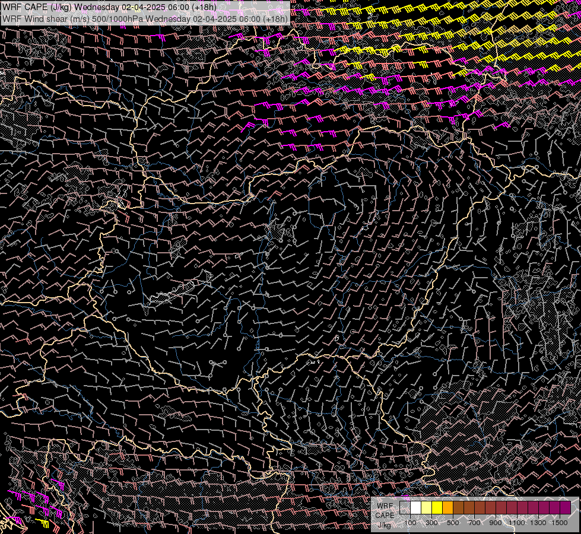Click the legend label 1500
This screenshot has height=534, width=581.
[560, 523]
